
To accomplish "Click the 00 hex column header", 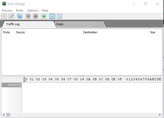I will click(25, 79).
